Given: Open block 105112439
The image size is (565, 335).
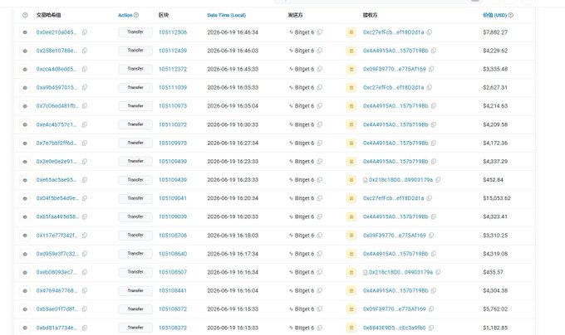Looking at the screenshot, I should (x=173, y=51).
